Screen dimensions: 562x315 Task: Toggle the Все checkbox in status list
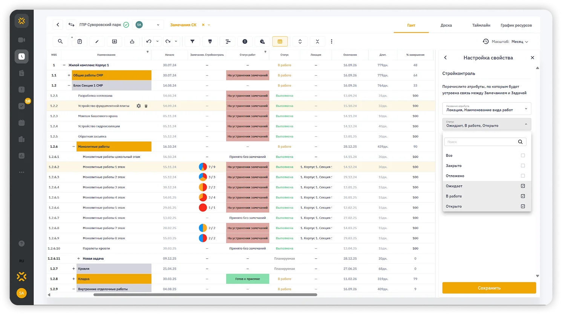523,155
